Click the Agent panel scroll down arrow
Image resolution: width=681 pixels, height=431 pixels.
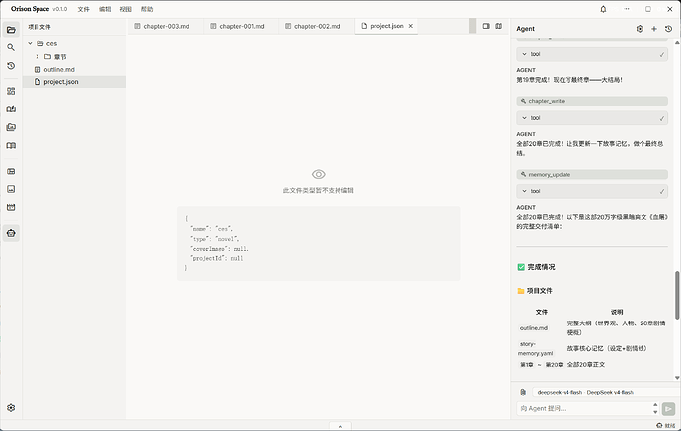[677, 378]
